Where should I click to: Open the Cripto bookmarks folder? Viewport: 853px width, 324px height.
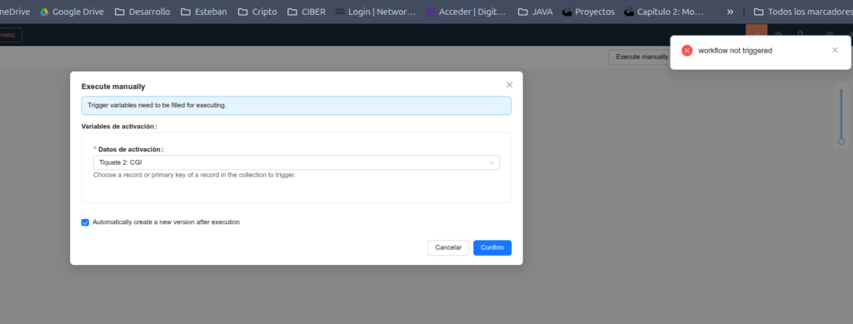(x=257, y=12)
